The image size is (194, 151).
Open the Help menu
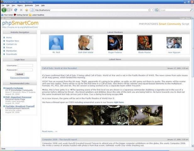43,5
